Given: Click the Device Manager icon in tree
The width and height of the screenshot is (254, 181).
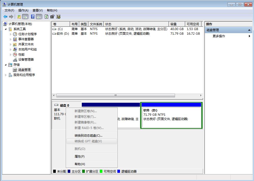Looking at the screenshot, I should click(x=15, y=60).
